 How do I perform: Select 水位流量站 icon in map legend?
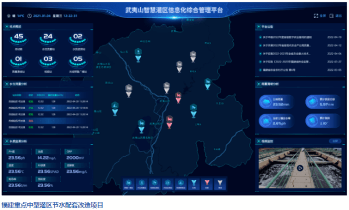pyautogui.click(x=141, y=183)
